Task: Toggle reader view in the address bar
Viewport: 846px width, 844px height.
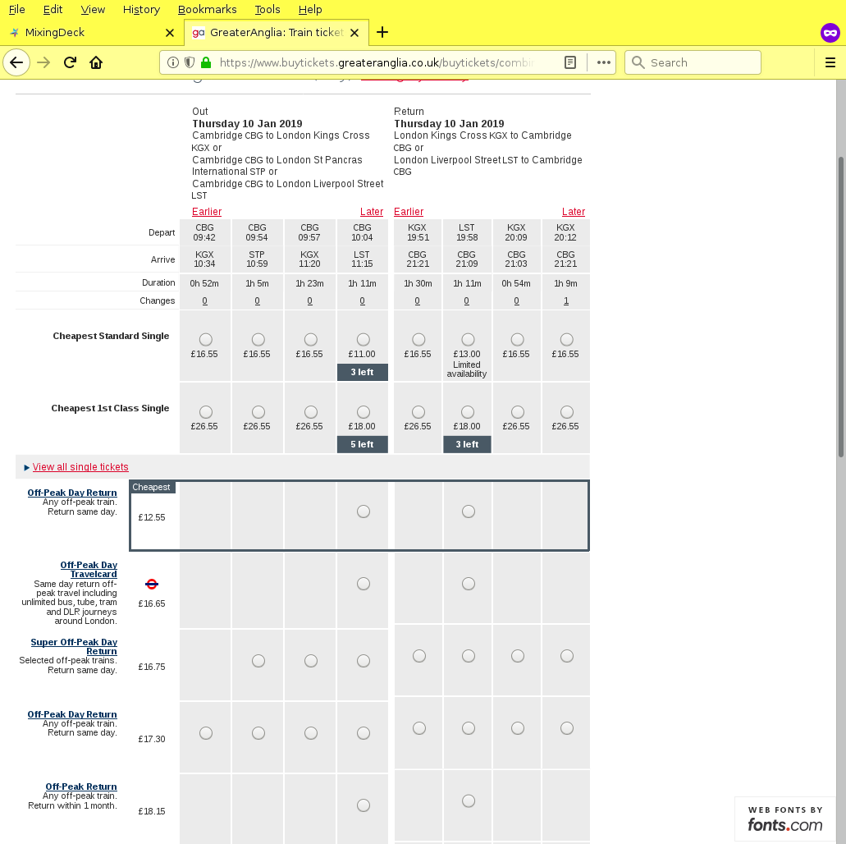Action: tap(569, 62)
